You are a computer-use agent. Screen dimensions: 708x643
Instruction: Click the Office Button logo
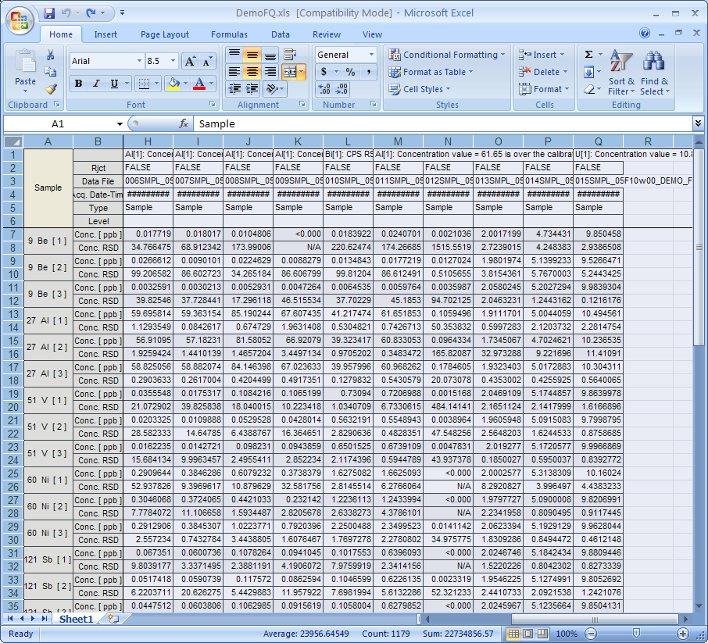point(20,20)
